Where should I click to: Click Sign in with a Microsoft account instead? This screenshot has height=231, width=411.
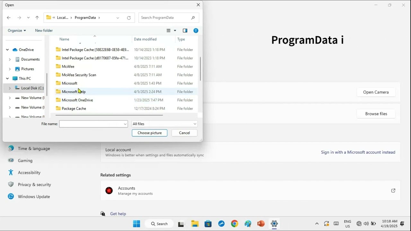coord(358,152)
